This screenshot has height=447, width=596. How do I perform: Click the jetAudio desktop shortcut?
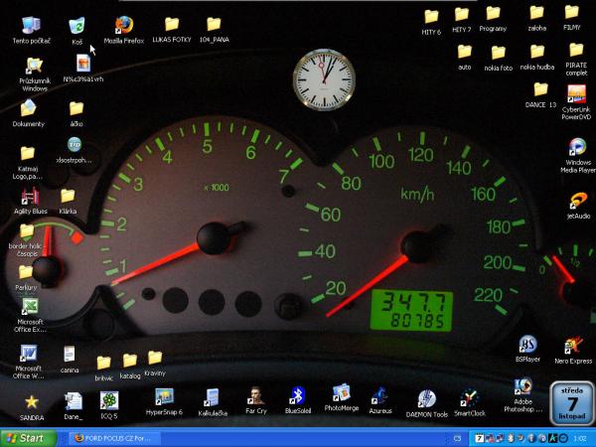coord(577,202)
